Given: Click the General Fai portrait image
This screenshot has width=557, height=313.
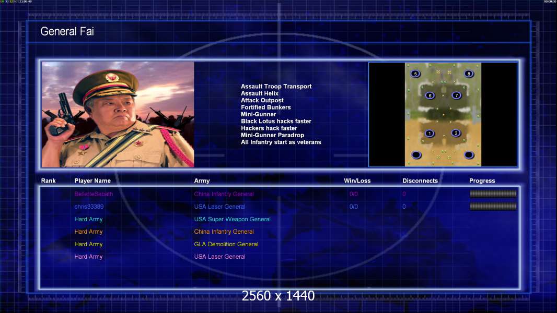Looking at the screenshot, I should 118,114.
